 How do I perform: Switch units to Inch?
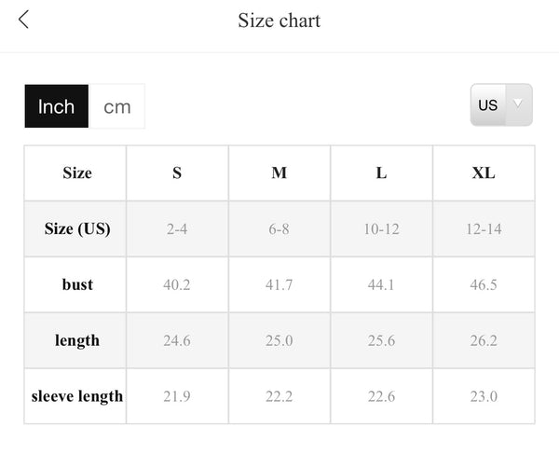coord(56,106)
